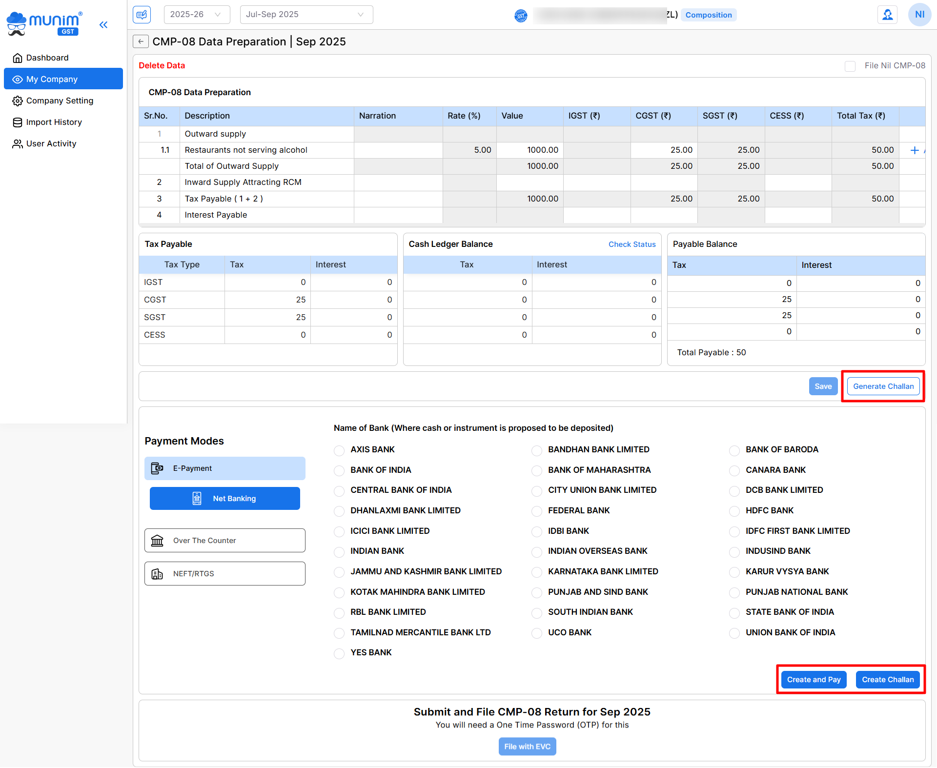The height and width of the screenshot is (768, 937).
Task: Click Check Status link
Action: (631, 244)
